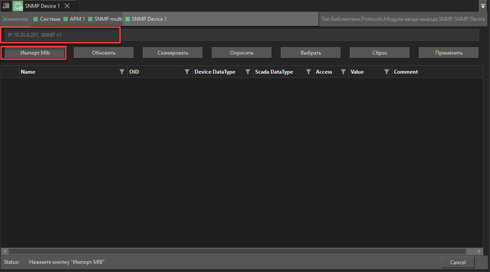Viewport: 490px width, 272px height.
Task: Open the filter funnel on the Device DataType column
Action: [x=248, y=71]
